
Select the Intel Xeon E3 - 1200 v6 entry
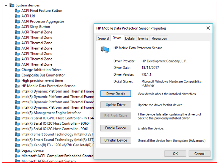tap(58, 145)
